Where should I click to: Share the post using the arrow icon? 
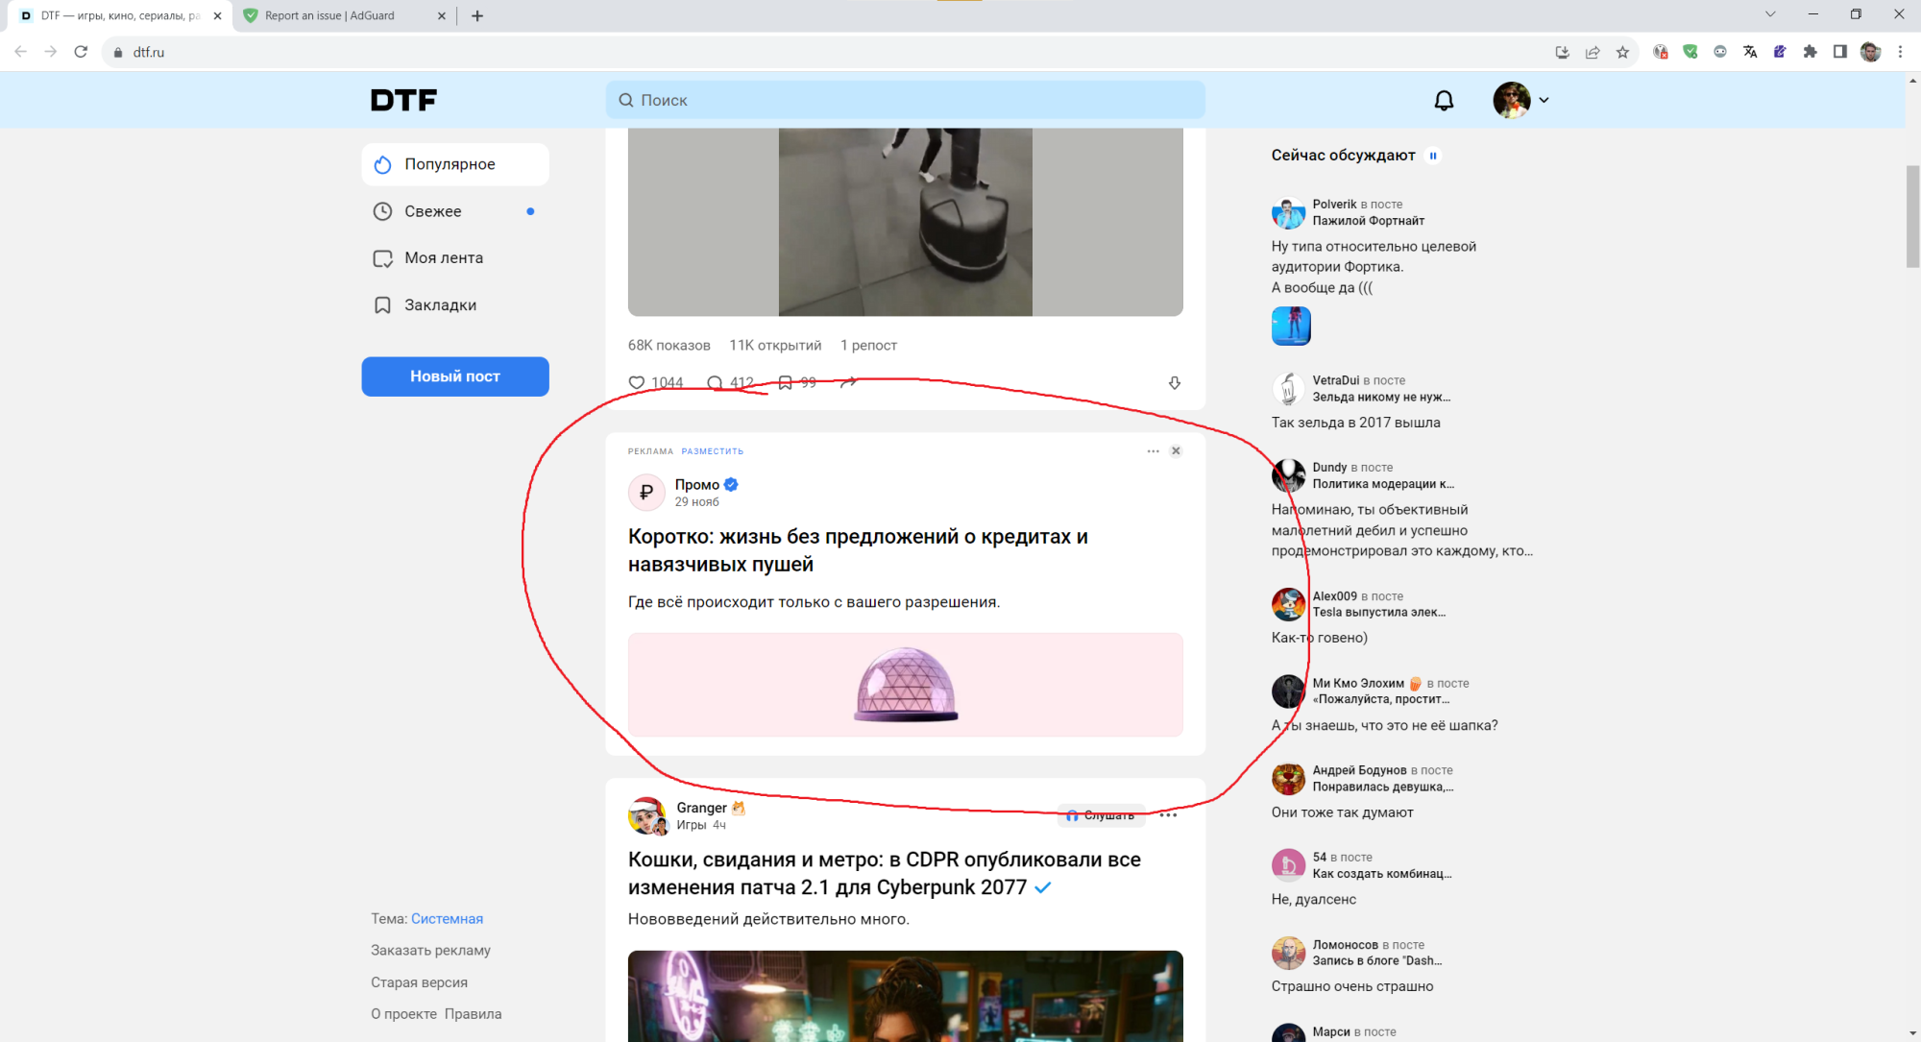click(x=849, y=381)
